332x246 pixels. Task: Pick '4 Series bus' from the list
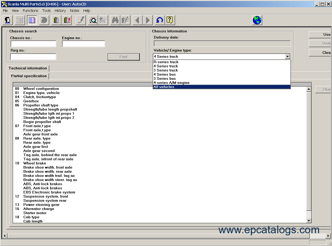point(165,74)
